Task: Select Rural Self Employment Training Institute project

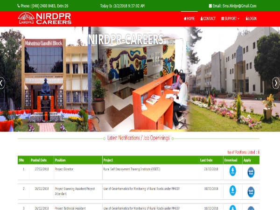Action: point(132,169)
